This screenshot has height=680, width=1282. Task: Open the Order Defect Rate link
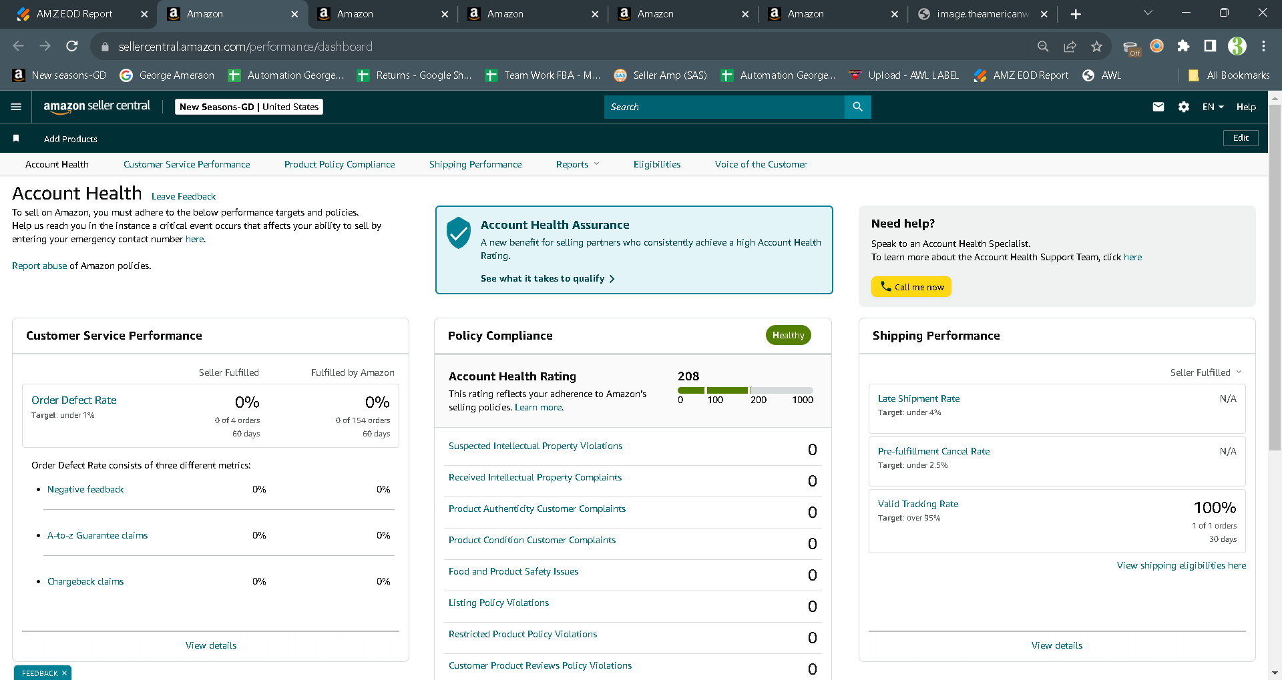coord(74,400)
